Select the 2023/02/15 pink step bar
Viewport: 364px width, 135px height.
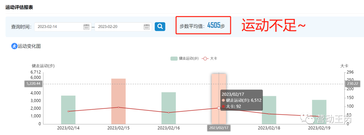pos(118,101)
